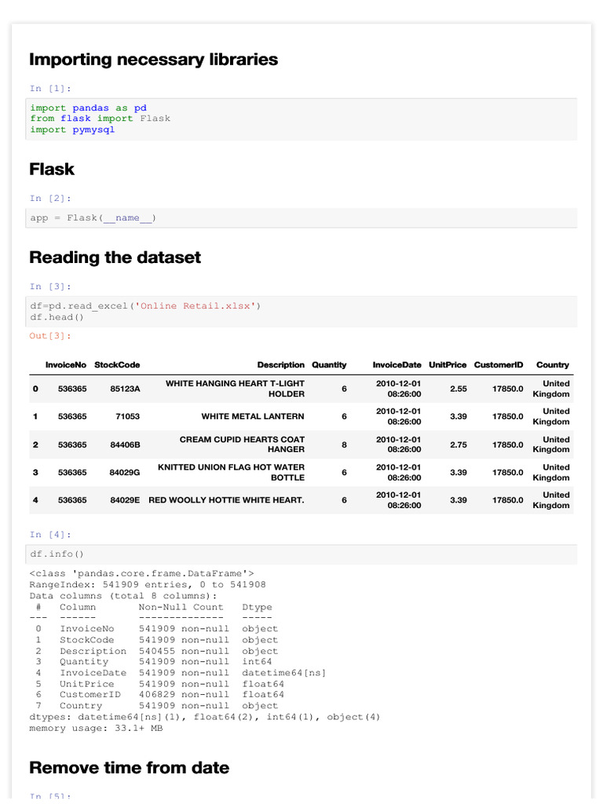Screen dimensions: 603x804
Task: Click the 'Importing necessary libraries' heading
Action: pyautogui.click(x=153, y=59)
